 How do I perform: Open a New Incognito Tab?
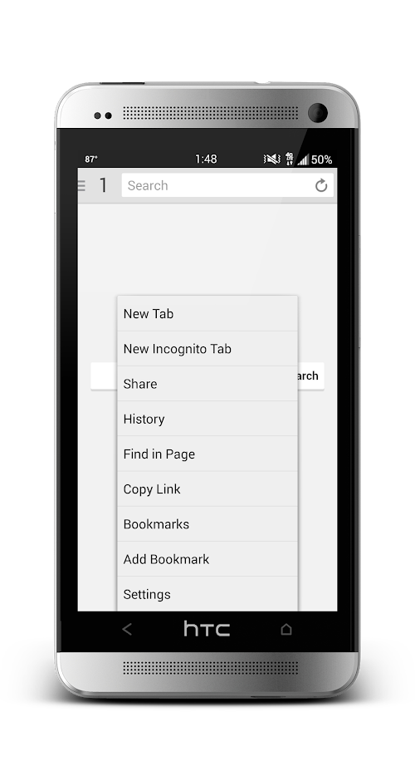(207, 349)
